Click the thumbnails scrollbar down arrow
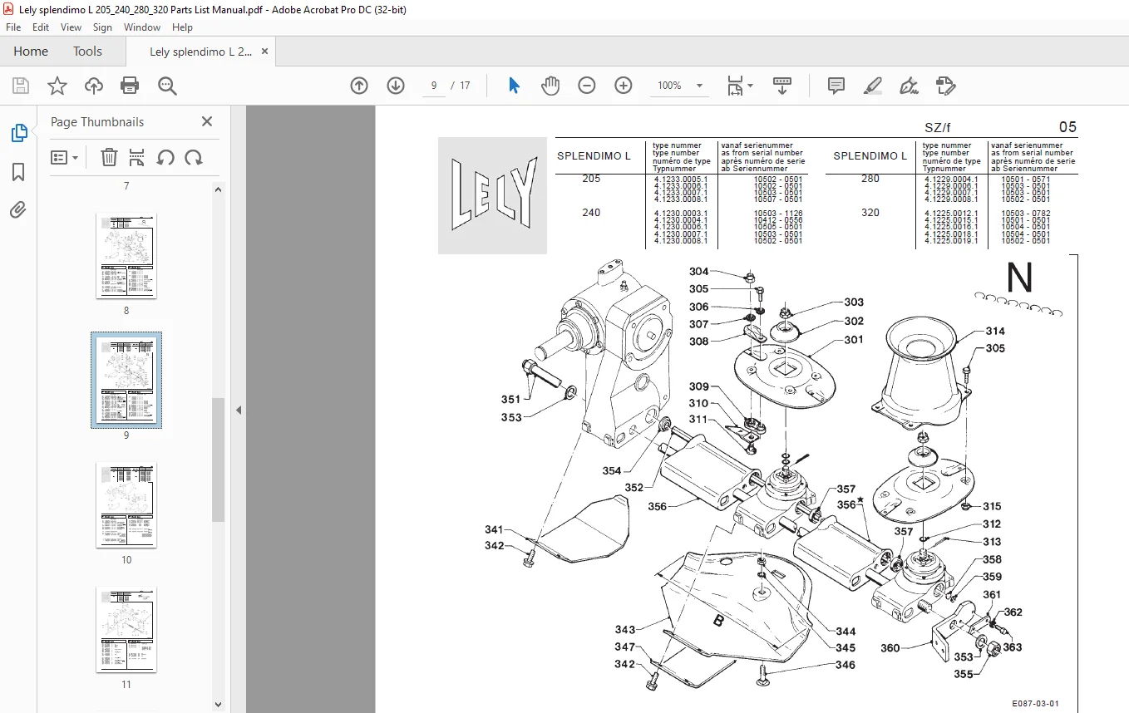This screenshot has width=1129, height=713. point(219,706)
